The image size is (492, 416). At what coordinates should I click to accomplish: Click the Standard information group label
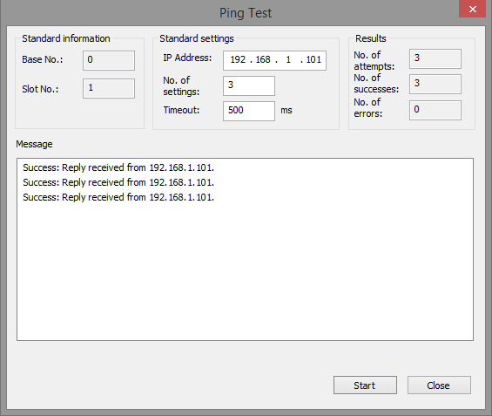(x=66, y=38)
